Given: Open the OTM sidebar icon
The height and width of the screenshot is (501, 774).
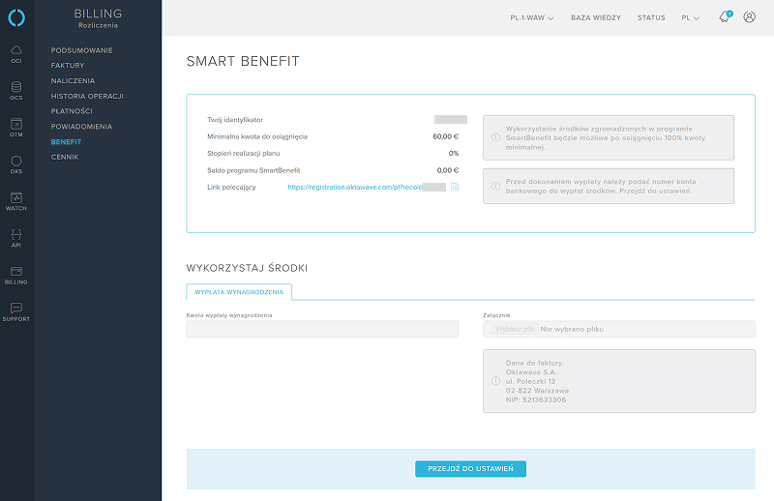Looking at the screenshot, I should coord(16,128).
